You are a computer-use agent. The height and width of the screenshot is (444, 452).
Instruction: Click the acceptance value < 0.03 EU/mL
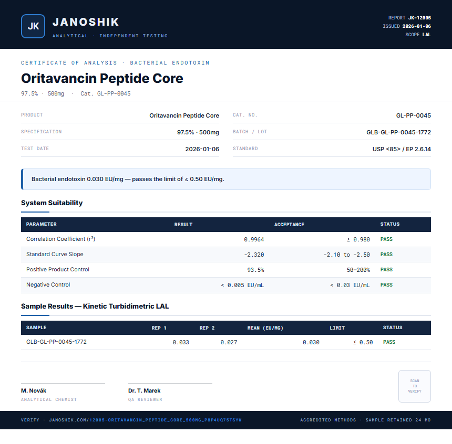(x=350, y=286)
